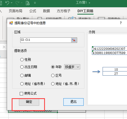Open the Redo history dropdown arrow

[22, 3]
